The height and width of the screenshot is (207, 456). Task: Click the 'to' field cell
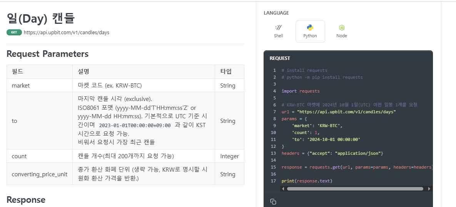click(x=40, y=121)
